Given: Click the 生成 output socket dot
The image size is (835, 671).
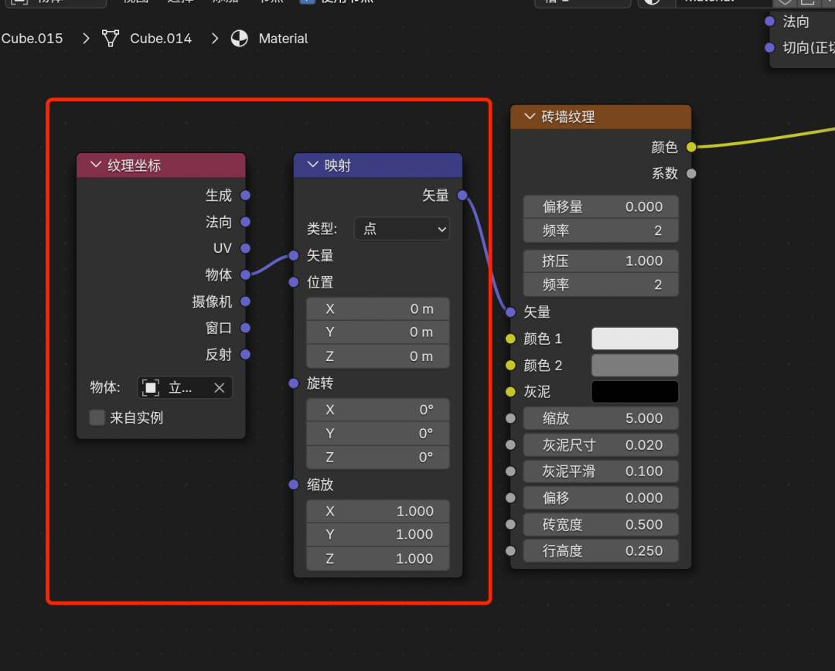Looking at the screenshot, I should coord(245,196).
